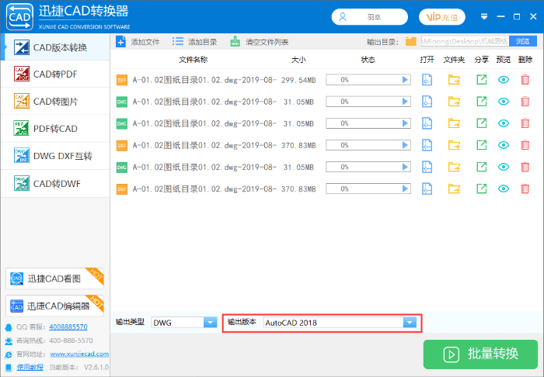This screenshot has height=377, width=544.
Task: Open the 使用教程 tutorial link
Action: 30,367
